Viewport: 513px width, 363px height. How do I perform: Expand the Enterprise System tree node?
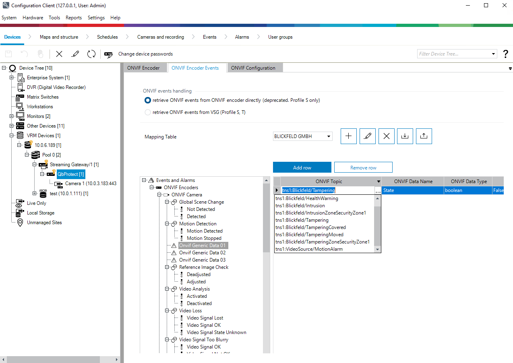pyautogui.click(x=12, y=78)
